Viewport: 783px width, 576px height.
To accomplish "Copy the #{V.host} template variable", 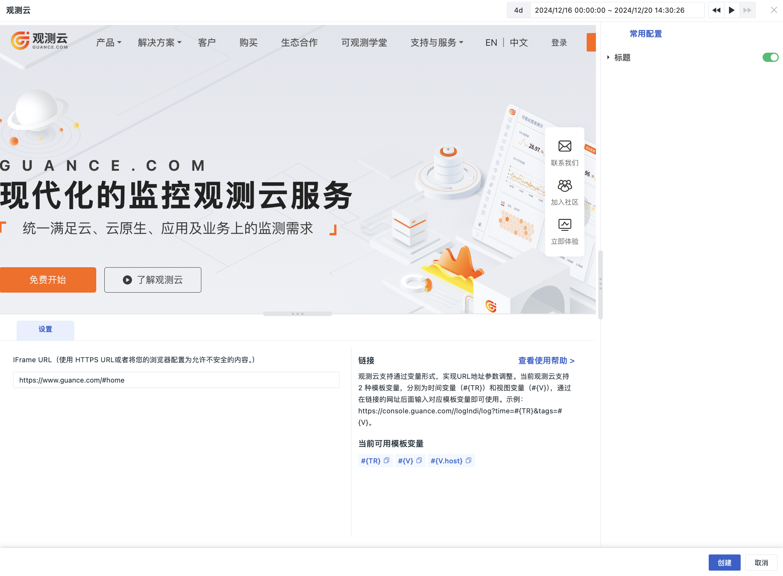I will pyautogui.click(x=468, y=460).
